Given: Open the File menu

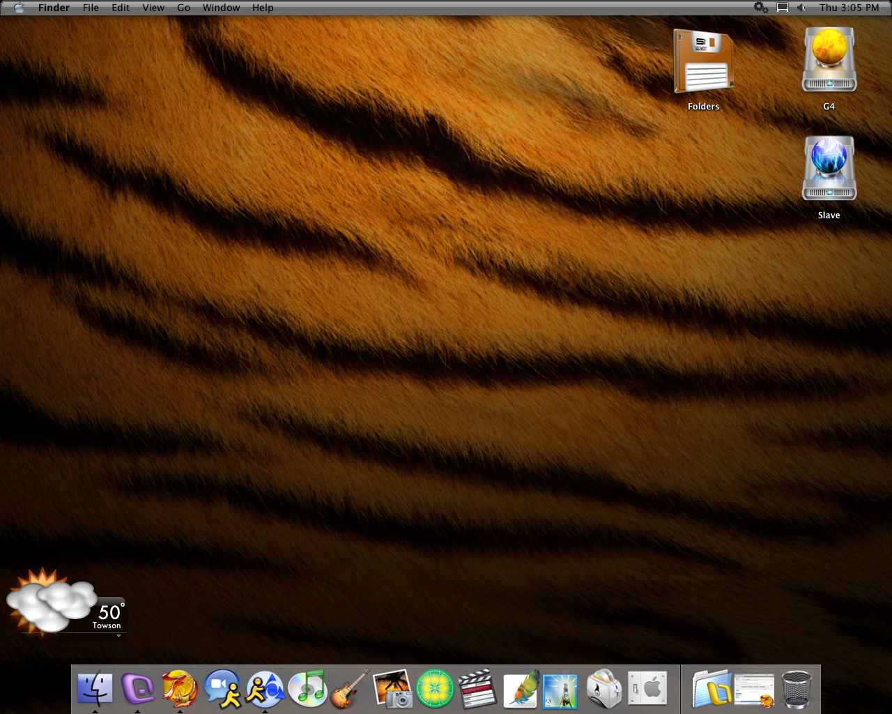Looking at the screenshot, I should (91, 8).
